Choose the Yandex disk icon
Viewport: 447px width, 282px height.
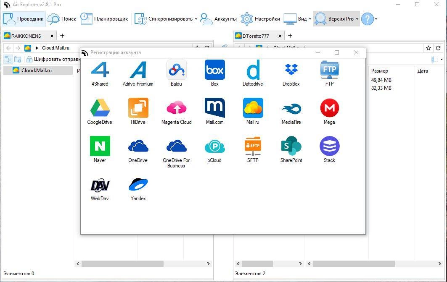click(x=138, y=189)
